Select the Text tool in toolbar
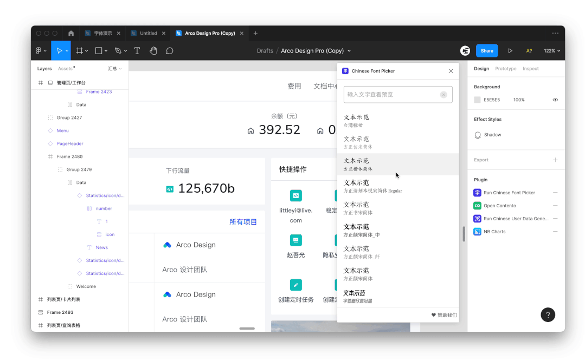The width and height of the screenshot is (585, 361). (x=137, y=50)
